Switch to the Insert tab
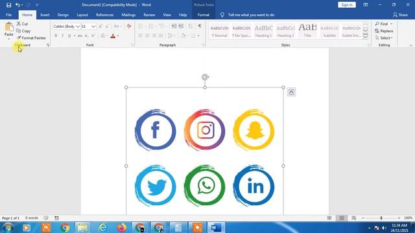415x233 pixels. (x=45, y=15)
